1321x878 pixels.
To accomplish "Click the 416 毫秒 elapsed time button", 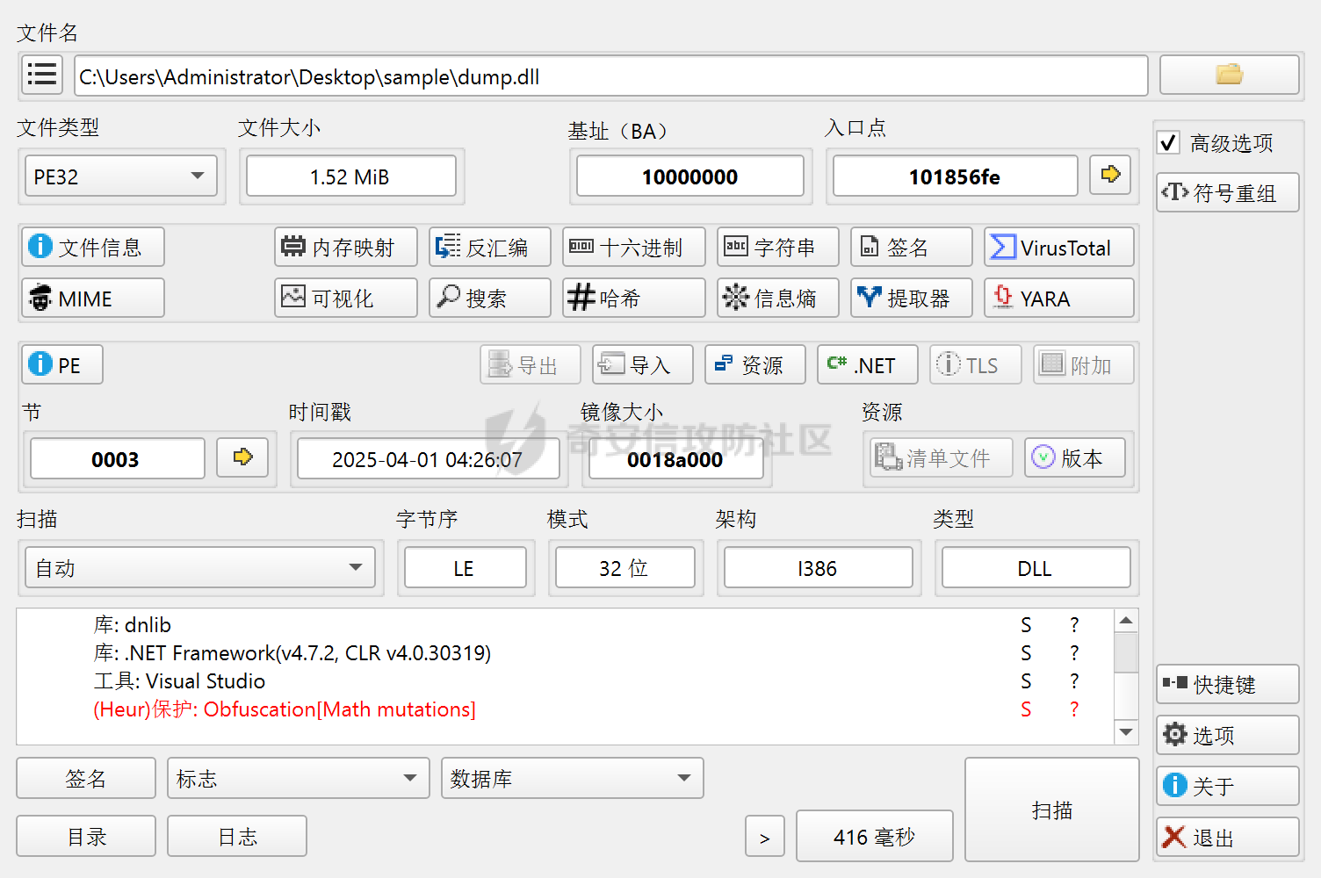I will point(875,836).
